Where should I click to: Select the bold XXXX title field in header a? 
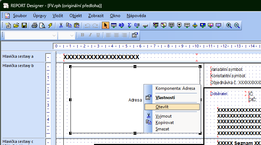(101, 57)
